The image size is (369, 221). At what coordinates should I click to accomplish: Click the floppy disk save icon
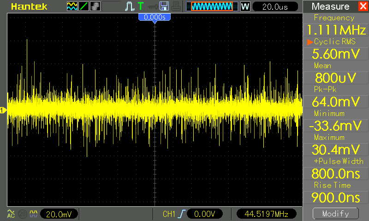(164, 6)
